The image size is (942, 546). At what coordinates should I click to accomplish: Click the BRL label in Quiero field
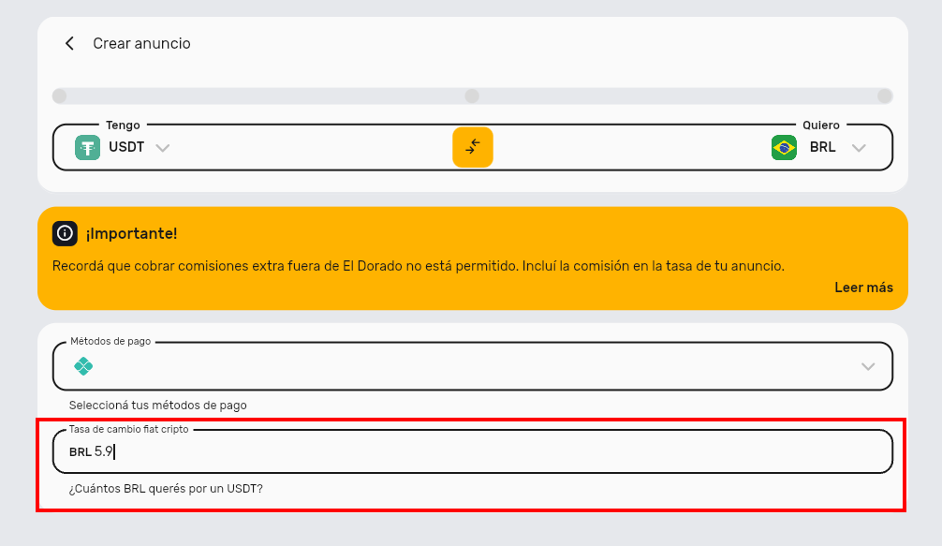[x=822, y=147]
